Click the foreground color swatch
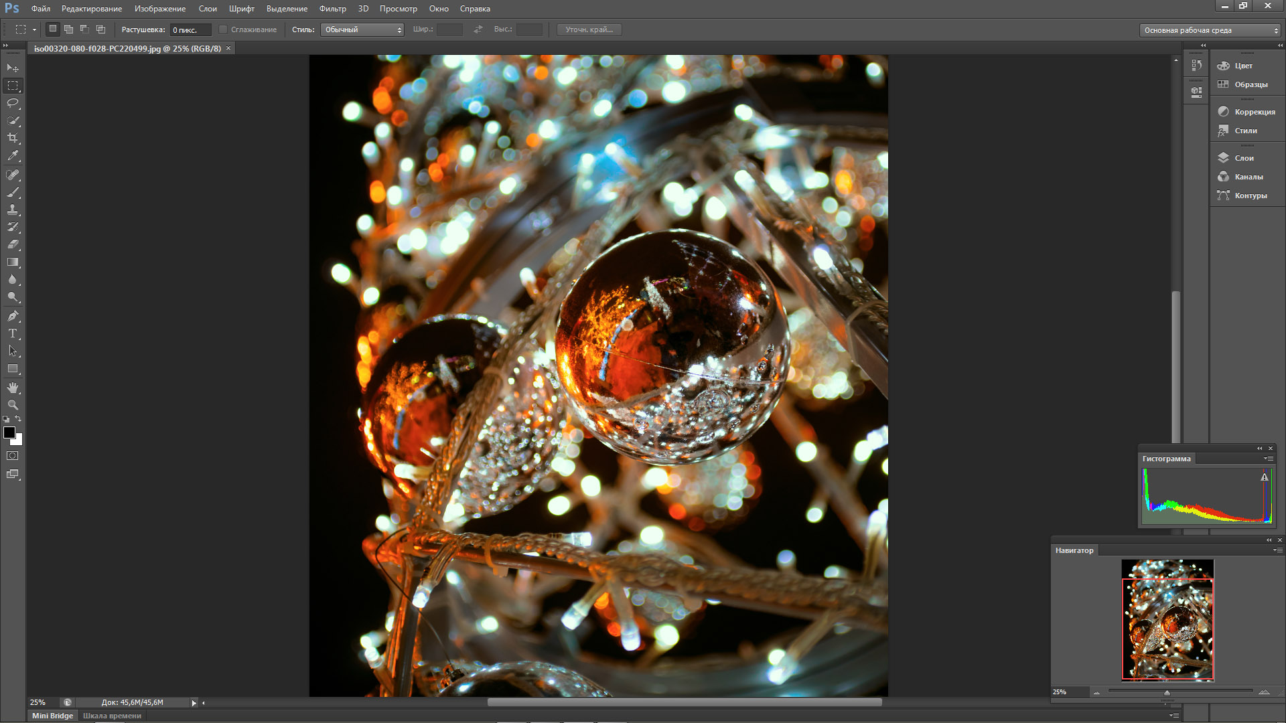Screen dimensions: 1286x723 (x=9, y=432)
